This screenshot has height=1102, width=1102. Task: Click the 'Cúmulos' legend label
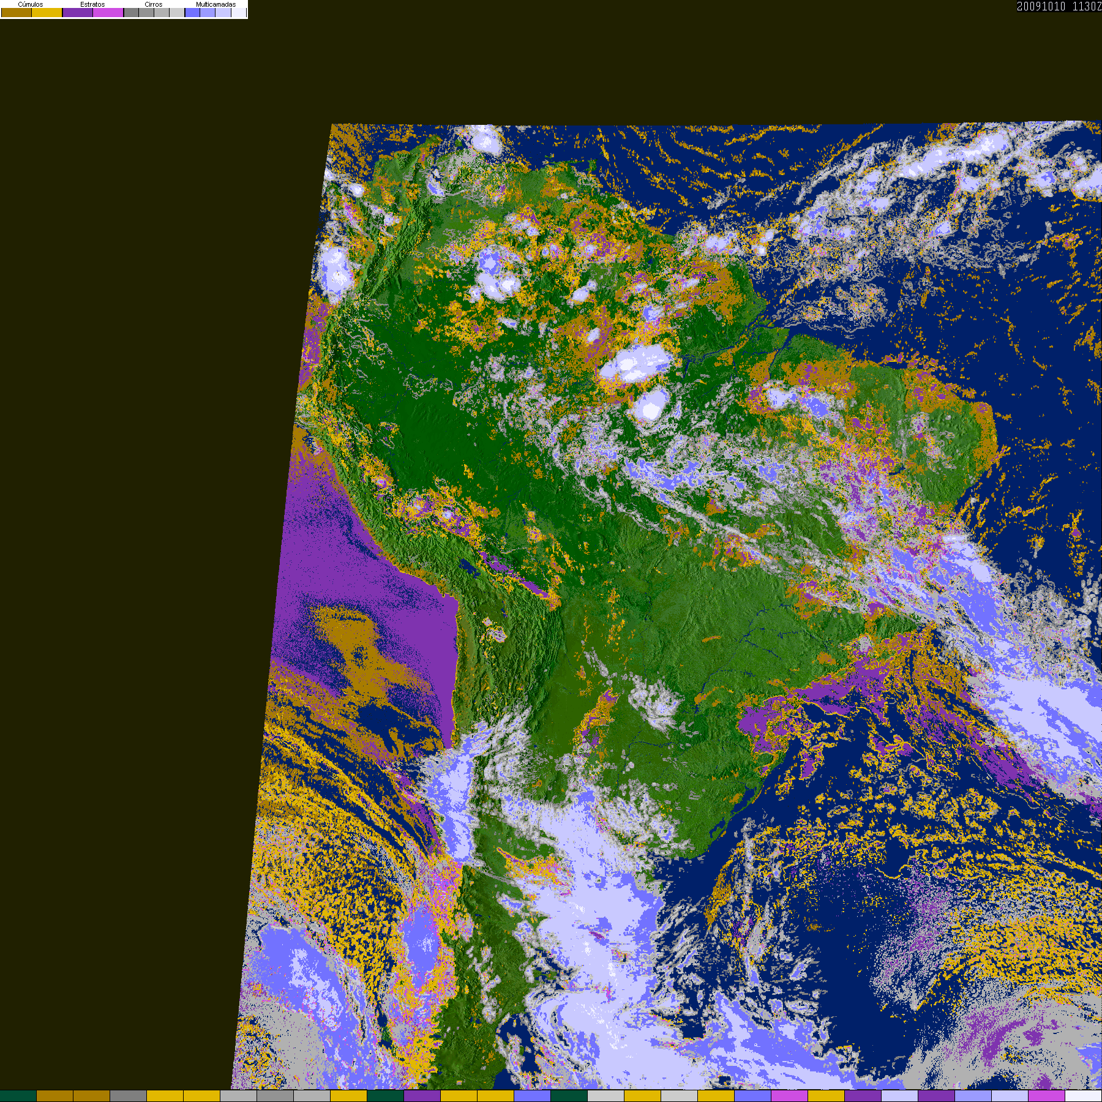31,4
